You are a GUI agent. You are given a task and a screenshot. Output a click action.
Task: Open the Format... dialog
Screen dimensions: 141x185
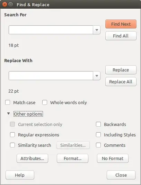click(x=72, y=158)
